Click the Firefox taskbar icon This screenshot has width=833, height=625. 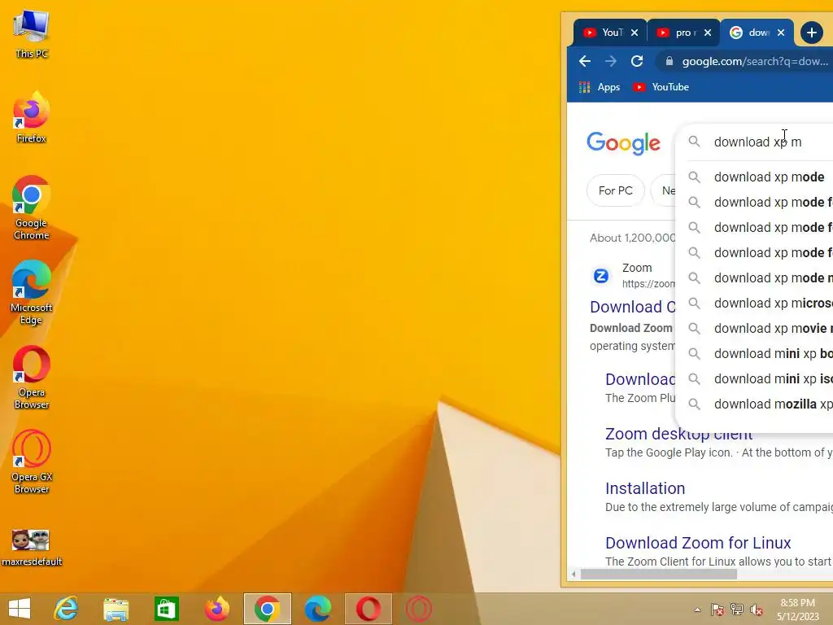coord(216,609)
